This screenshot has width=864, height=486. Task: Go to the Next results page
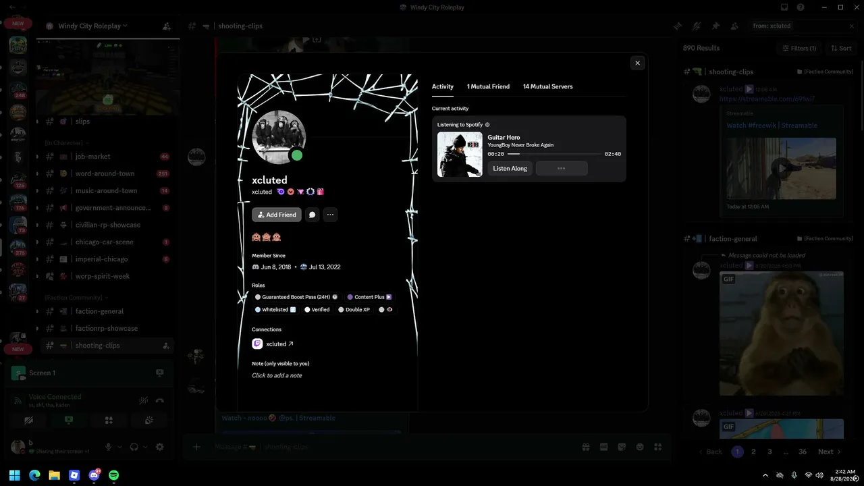coord(830,452)
